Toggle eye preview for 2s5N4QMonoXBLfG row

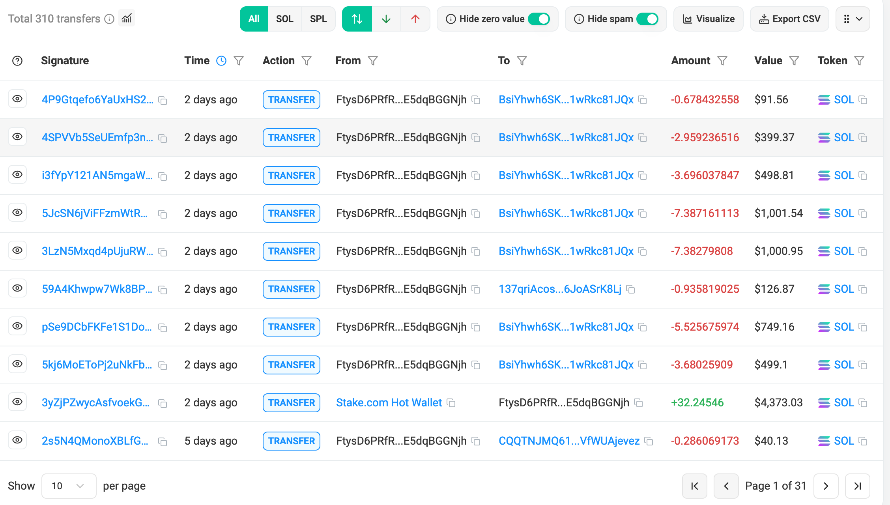17,440
